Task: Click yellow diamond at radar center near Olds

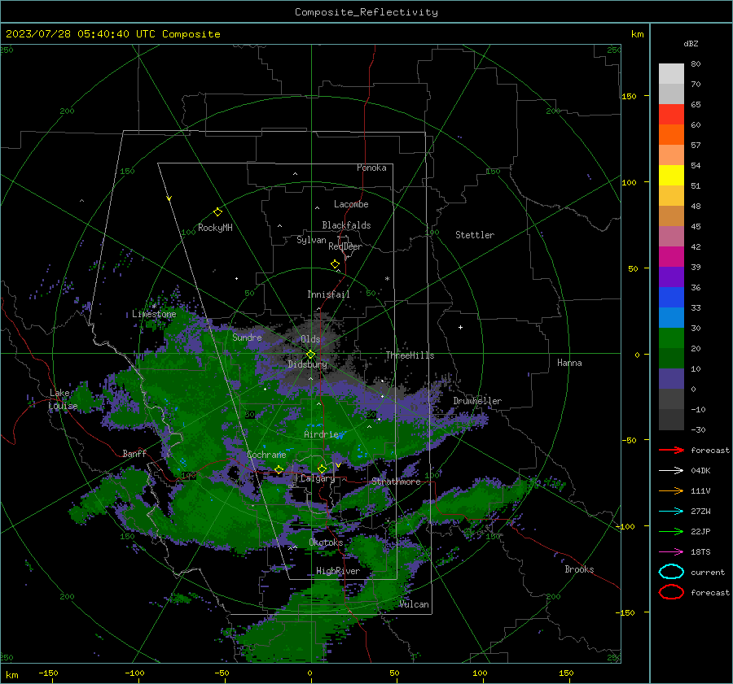Action: tap(310, 355)
